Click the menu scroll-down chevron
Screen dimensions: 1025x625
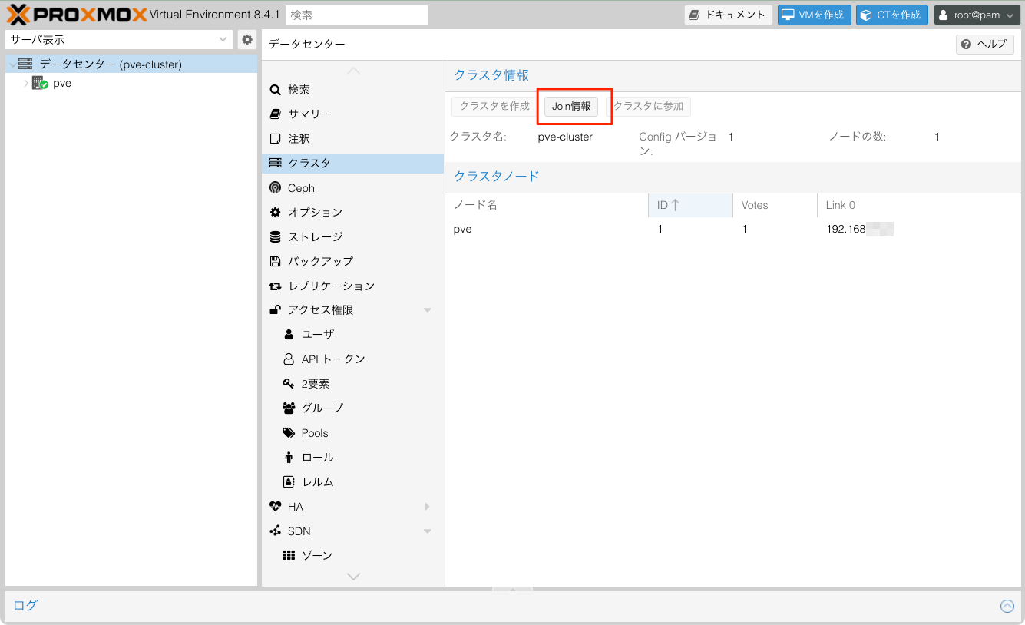pos(353,576)
